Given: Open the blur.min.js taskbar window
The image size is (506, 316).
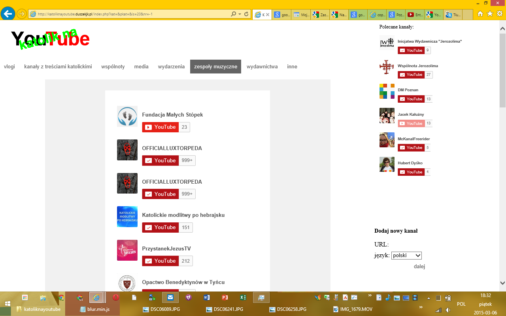Looking at the screenshot, I should pyautogui.click(x=93, y=309).
